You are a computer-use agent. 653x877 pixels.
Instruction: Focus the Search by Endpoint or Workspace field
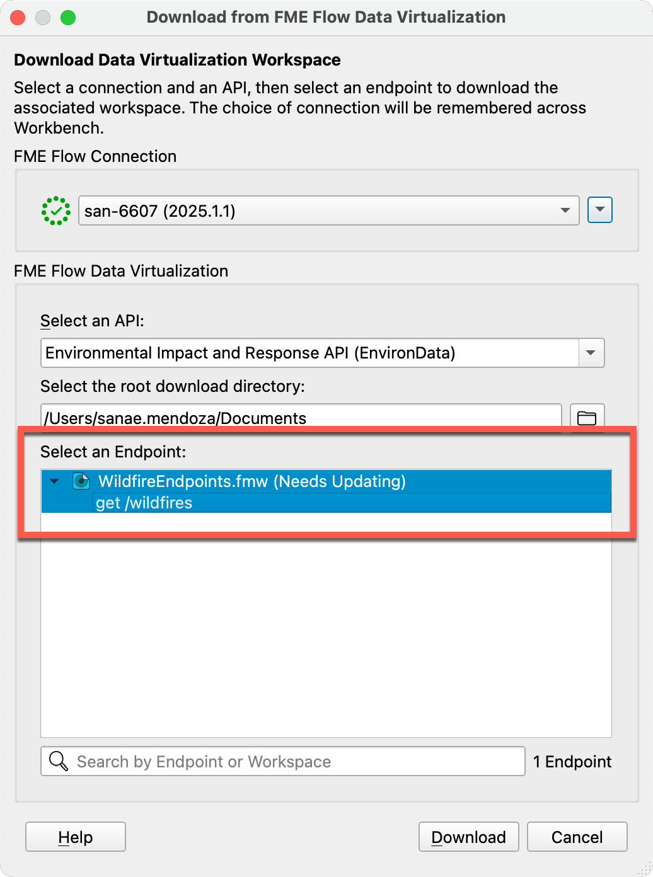pos(283,761)
